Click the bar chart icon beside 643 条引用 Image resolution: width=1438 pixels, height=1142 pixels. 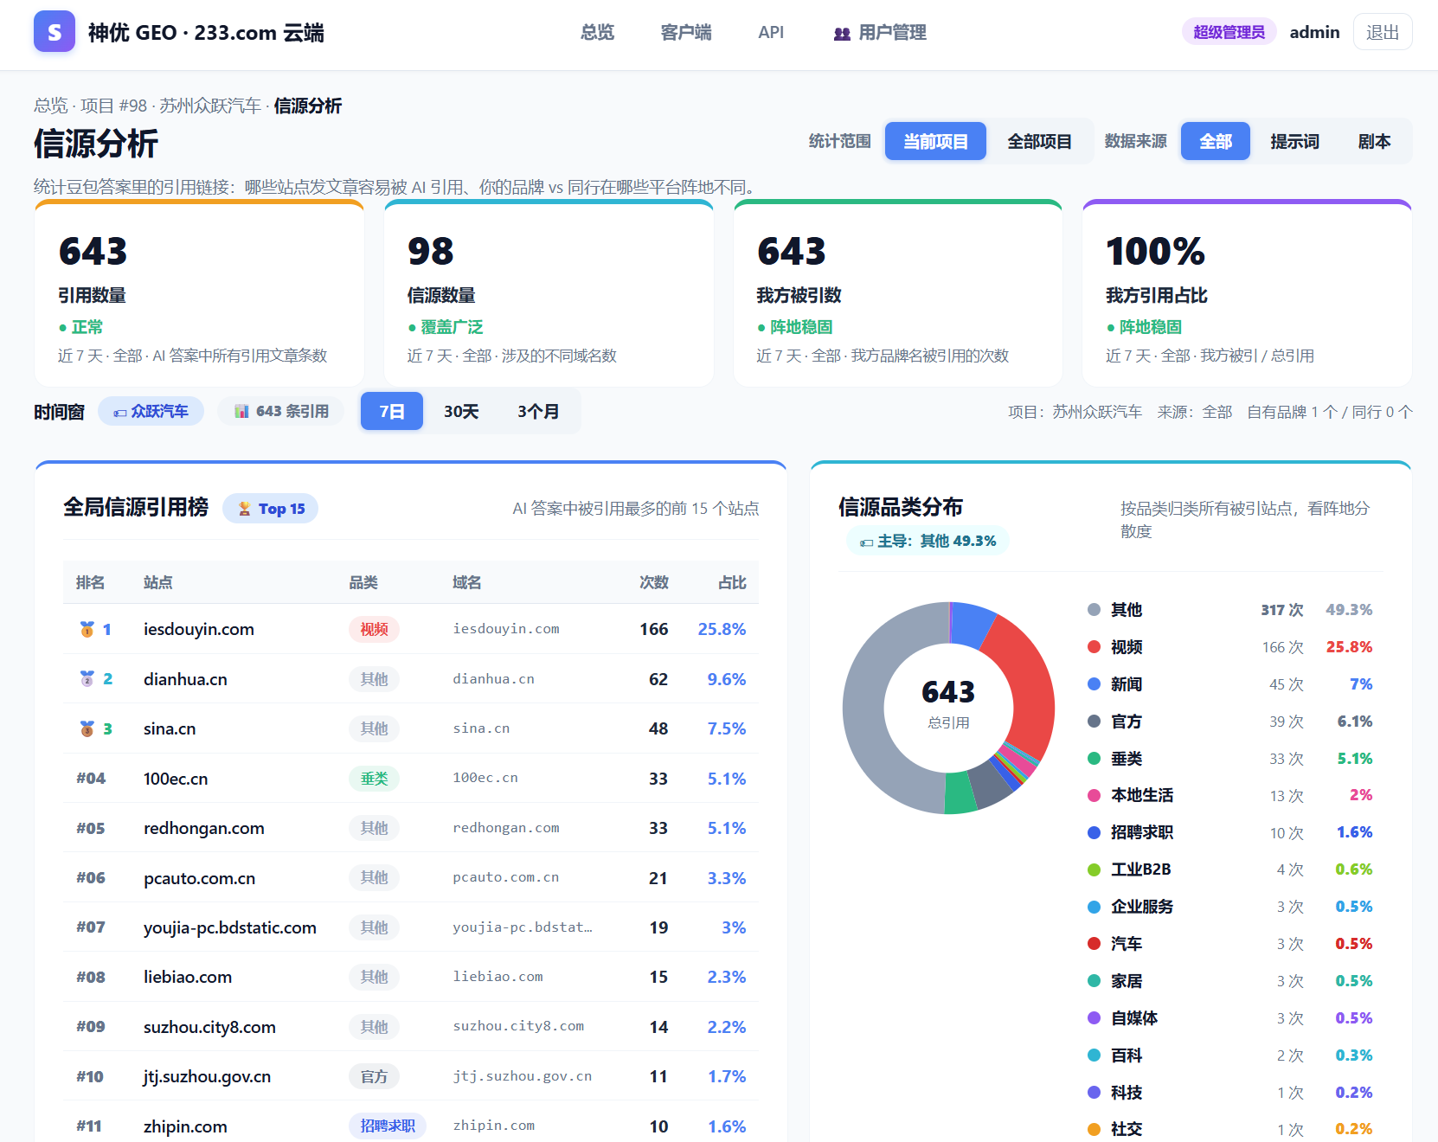(242, 411)
